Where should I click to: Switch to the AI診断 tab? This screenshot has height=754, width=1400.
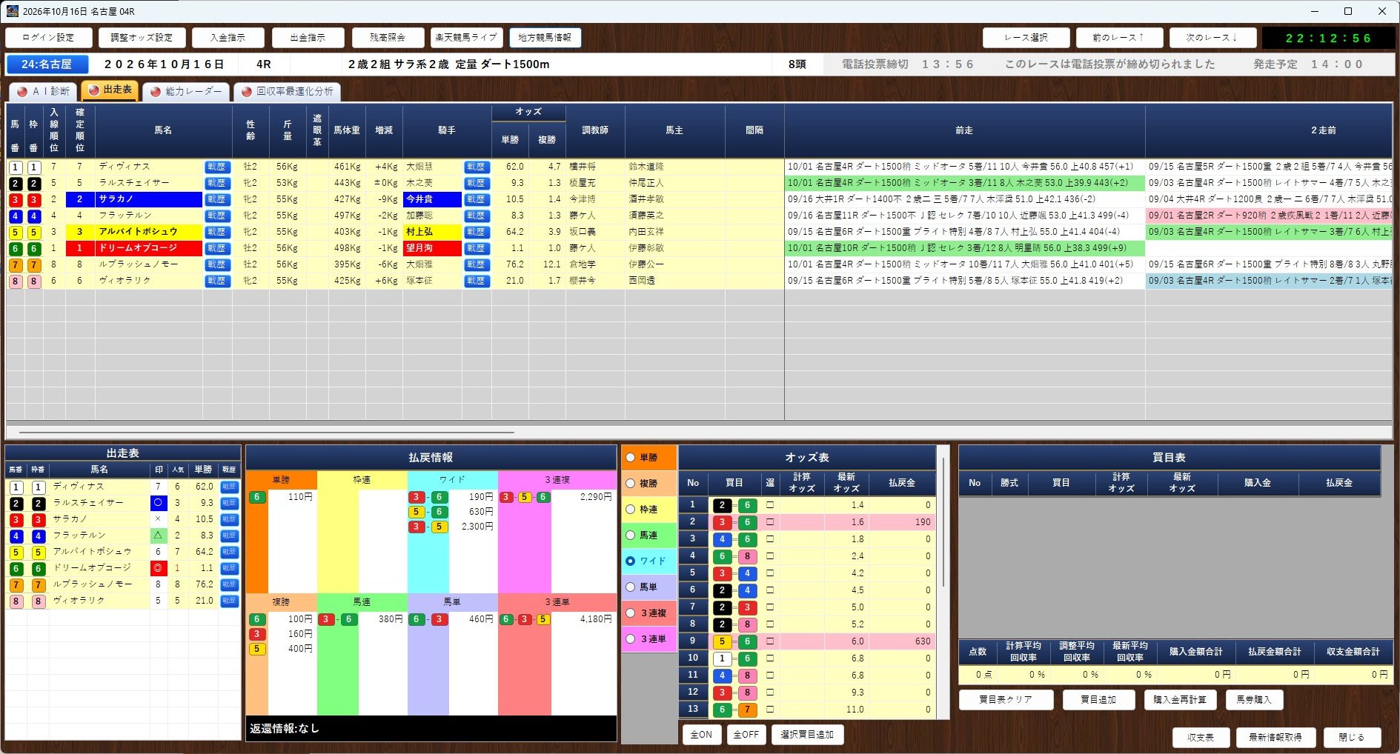(44, 91)
